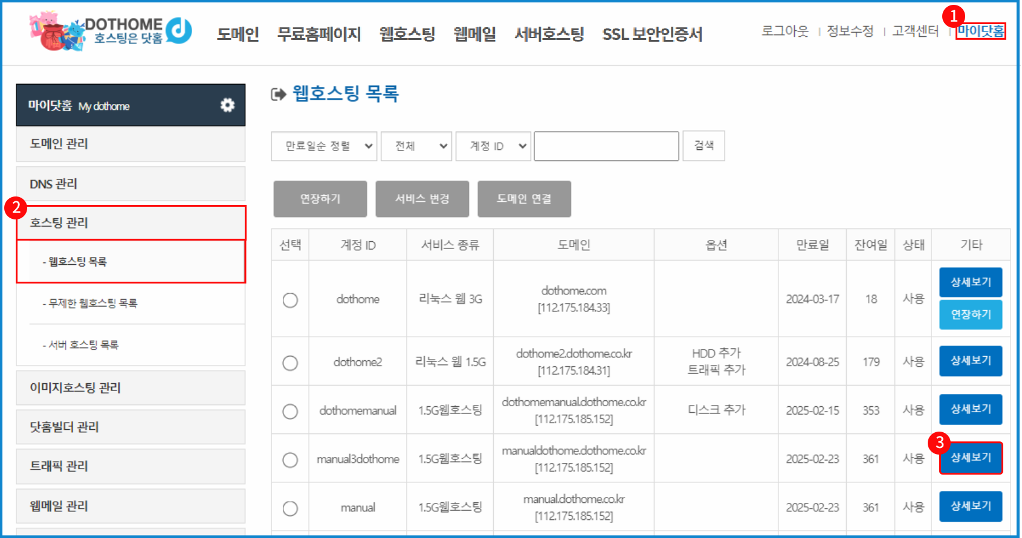Screen dimensions: 1022x538
Task: Open the 만료일순 정렬 sort dropdown
Action: pyautogui.click(x=325, y=146)
